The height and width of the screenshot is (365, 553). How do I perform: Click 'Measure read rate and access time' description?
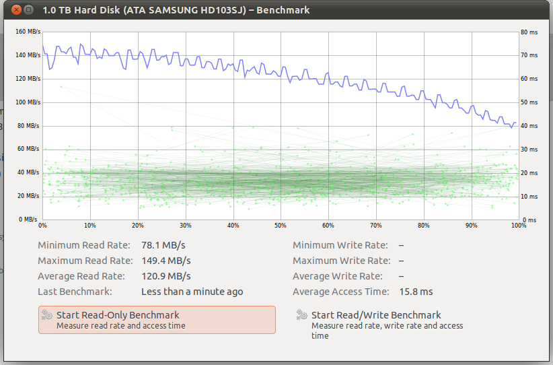click(121, 325)
